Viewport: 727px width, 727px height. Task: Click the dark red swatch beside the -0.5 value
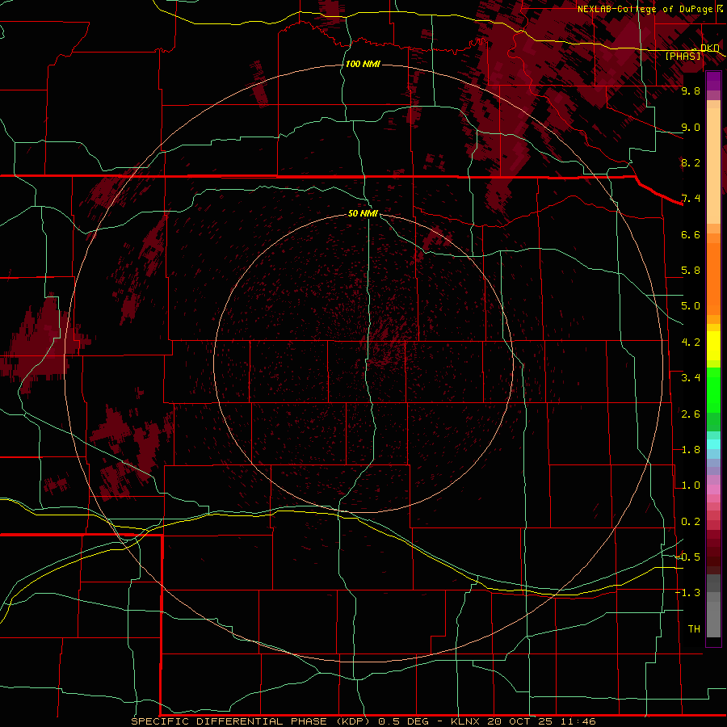pos(713,561)
